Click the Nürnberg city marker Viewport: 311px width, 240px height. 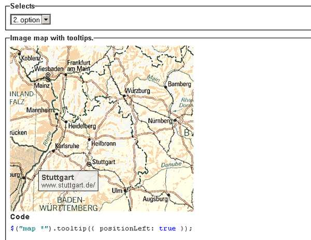(x=175, y=120)
